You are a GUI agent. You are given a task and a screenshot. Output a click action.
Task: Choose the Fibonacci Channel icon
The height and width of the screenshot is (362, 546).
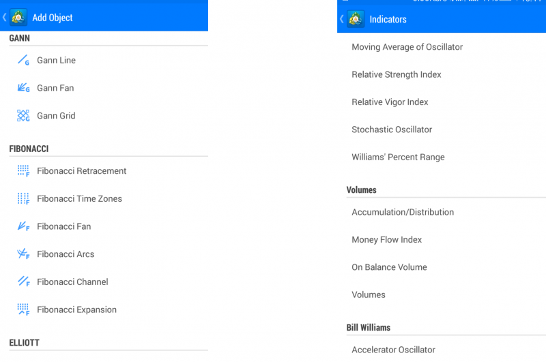23,282
